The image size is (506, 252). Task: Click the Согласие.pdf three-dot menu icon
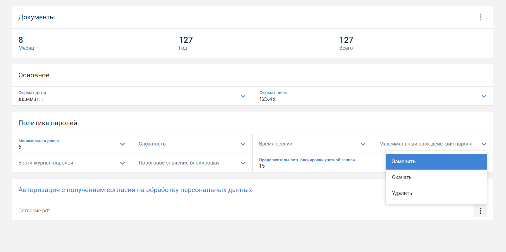point(480,211)
